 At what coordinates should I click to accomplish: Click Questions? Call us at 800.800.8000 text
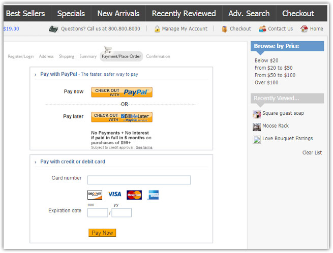101,28
